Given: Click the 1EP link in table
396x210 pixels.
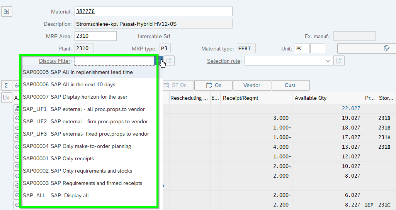Looking at the screenshot, I should click(x=369, y=205).
